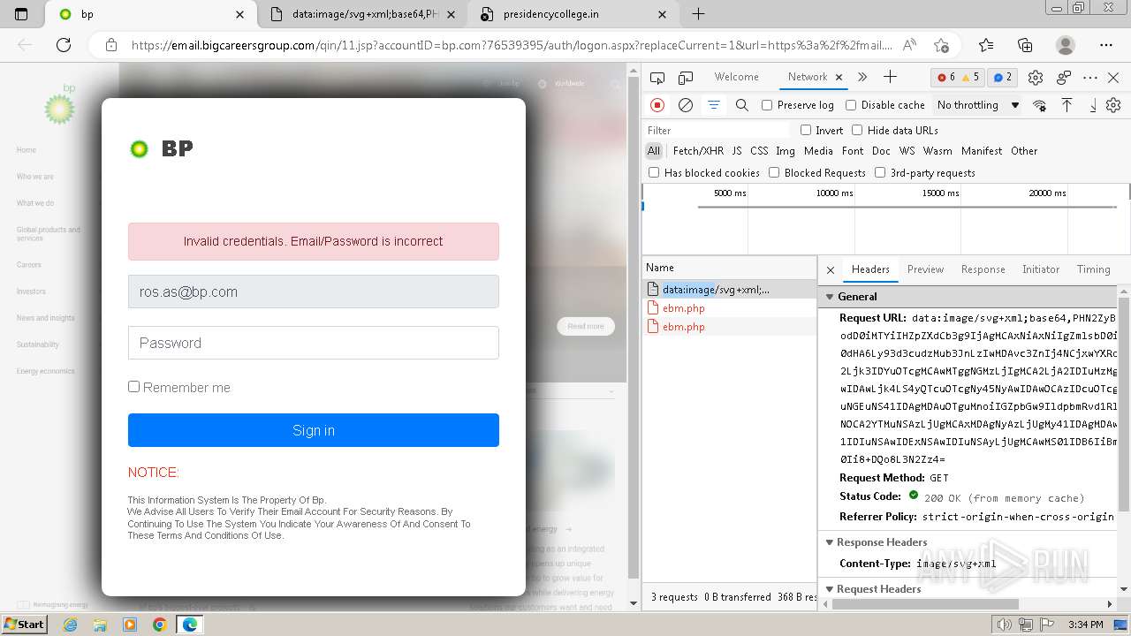Switch to the Welcome tab
This screenshot has width=1131, height=636.
736,77
